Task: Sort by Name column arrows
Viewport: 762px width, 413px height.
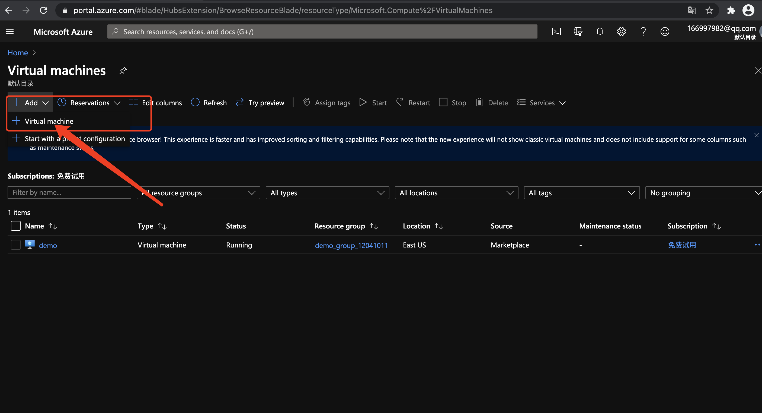Action: pos(53,226)
